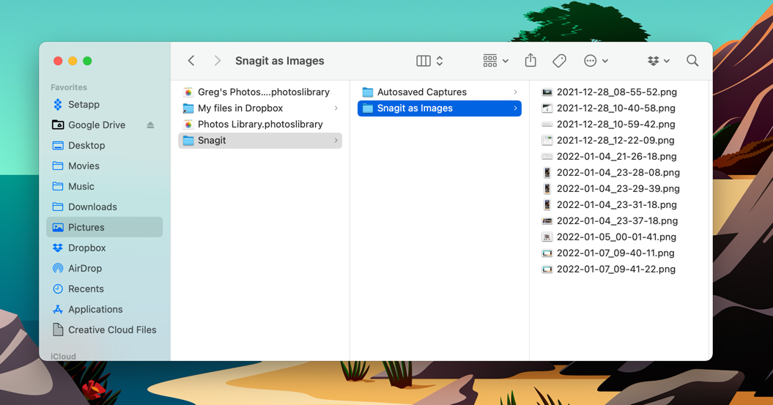Open Creative Cloud Files in the sidebar
This screenshot has width=773, height=405.
click(105, 330)
